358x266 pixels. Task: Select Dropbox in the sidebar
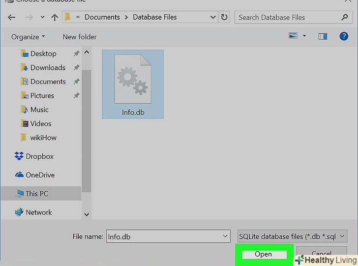[x=34, y=156]
